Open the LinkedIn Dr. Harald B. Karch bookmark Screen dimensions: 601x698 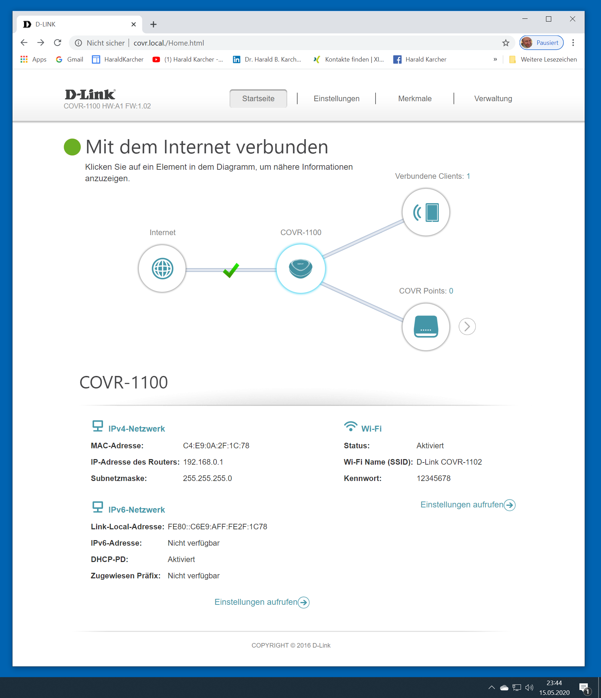267,59
